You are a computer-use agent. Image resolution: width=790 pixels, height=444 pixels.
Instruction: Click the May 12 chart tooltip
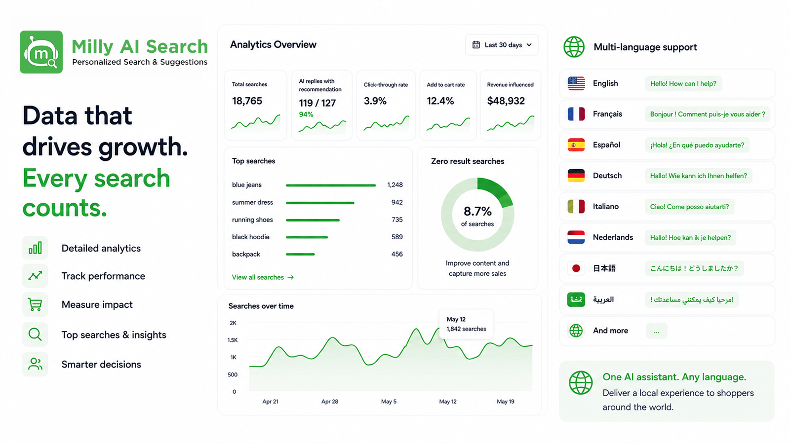pyautogui.click(x=466, y=324)
